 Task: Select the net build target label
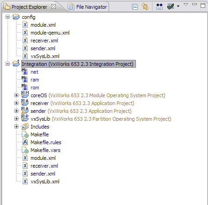(x=34, y=72)
